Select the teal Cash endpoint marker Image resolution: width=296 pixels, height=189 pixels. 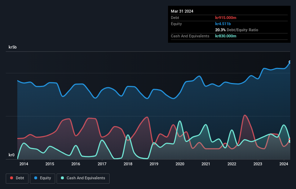pyautogui.click(x=290, y=141)
